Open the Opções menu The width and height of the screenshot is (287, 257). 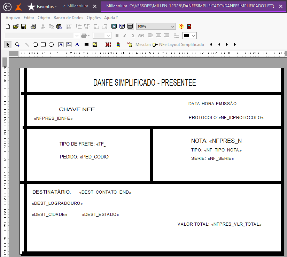point(94,18)
